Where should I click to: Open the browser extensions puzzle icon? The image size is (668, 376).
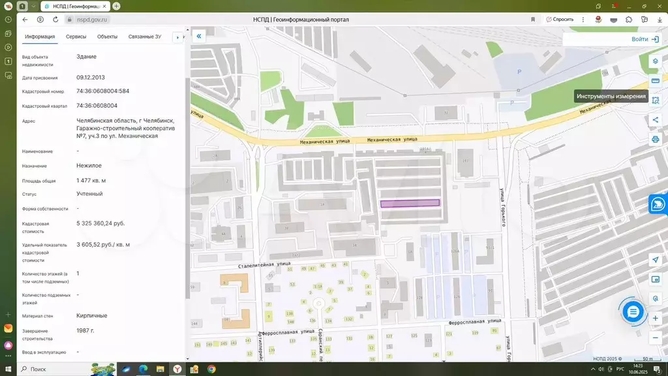[x=629, y=20]
